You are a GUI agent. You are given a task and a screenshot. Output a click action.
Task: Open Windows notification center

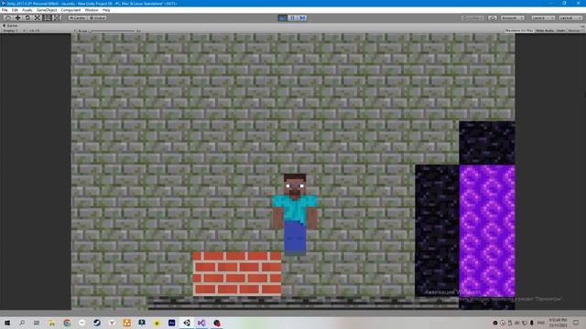click(576, 323)
